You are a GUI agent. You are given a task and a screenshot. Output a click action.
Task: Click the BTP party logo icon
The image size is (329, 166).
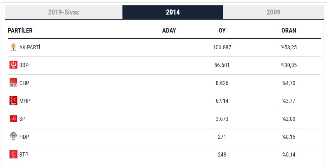[13, 155]
